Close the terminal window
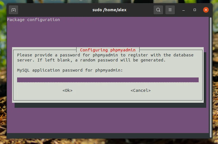Screen dimensions: 218x144 coord(206,10)
